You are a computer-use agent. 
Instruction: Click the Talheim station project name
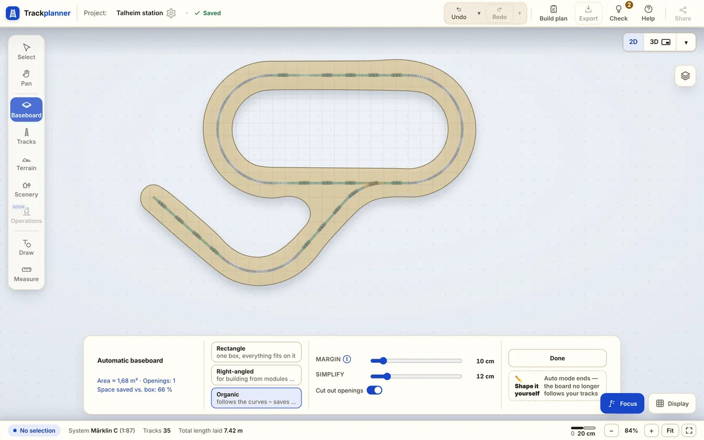pyautogui.click(x=140, y=13)
